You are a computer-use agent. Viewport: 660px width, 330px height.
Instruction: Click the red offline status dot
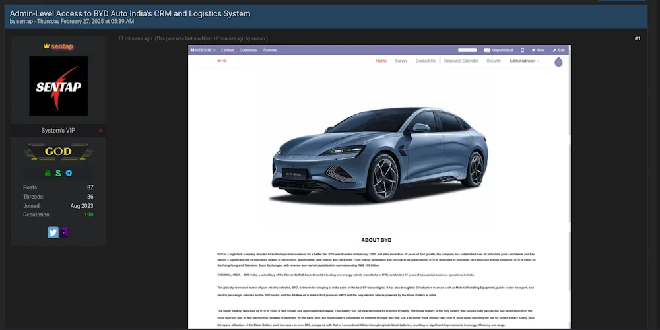pyautogui.click(x=100, y=131)
